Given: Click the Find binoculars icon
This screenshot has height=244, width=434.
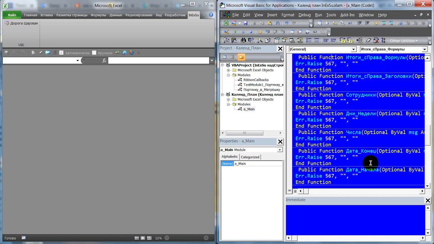Looking at the screenshot, I should (278, 23).
